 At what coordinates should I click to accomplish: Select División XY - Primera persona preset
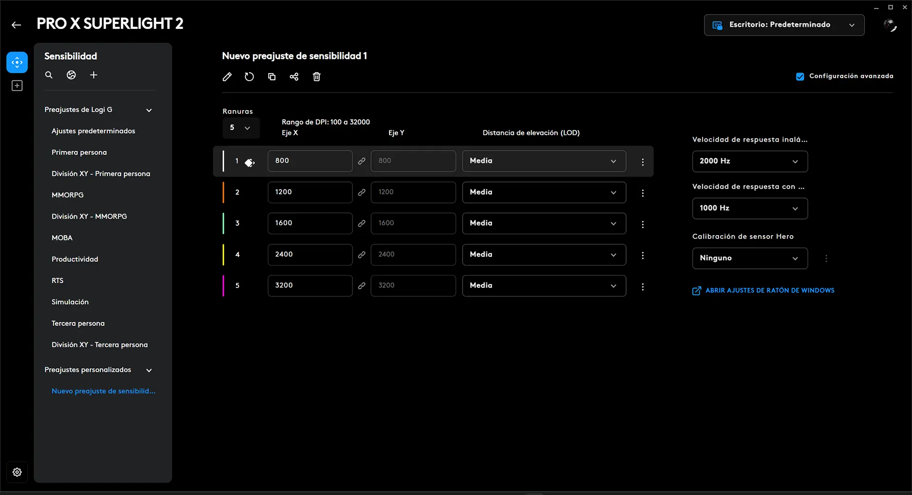(x=101, y=174)
